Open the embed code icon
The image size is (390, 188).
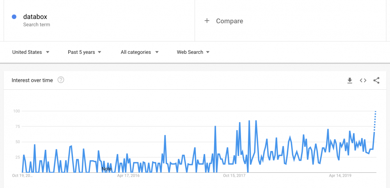point(363,80)
